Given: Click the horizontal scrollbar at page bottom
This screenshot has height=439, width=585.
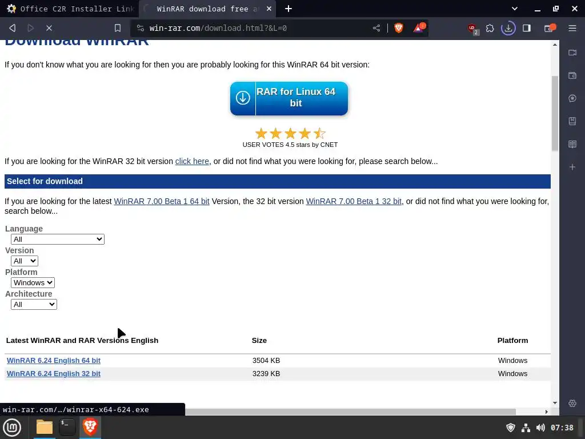Looking at the screenshot, I should point(350,412).
